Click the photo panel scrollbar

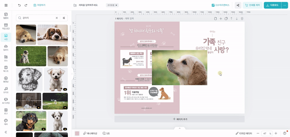click(x=70, y=29)
